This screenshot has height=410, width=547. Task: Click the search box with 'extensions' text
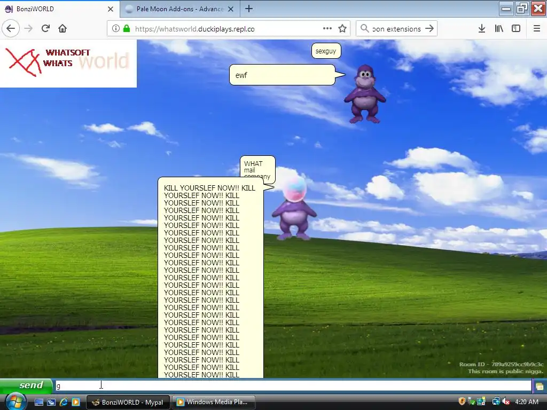pos(397,29)
